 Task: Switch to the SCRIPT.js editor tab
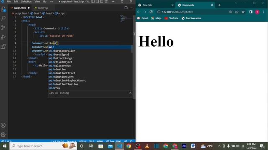tap(43, 8)
